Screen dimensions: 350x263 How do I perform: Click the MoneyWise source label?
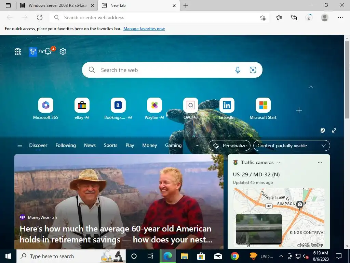pyautogui.click(x=38, y=217)
